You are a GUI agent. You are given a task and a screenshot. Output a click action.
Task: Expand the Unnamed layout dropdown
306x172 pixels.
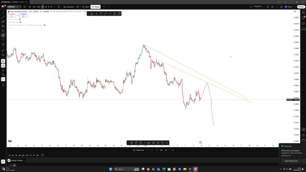coord(263,7)
